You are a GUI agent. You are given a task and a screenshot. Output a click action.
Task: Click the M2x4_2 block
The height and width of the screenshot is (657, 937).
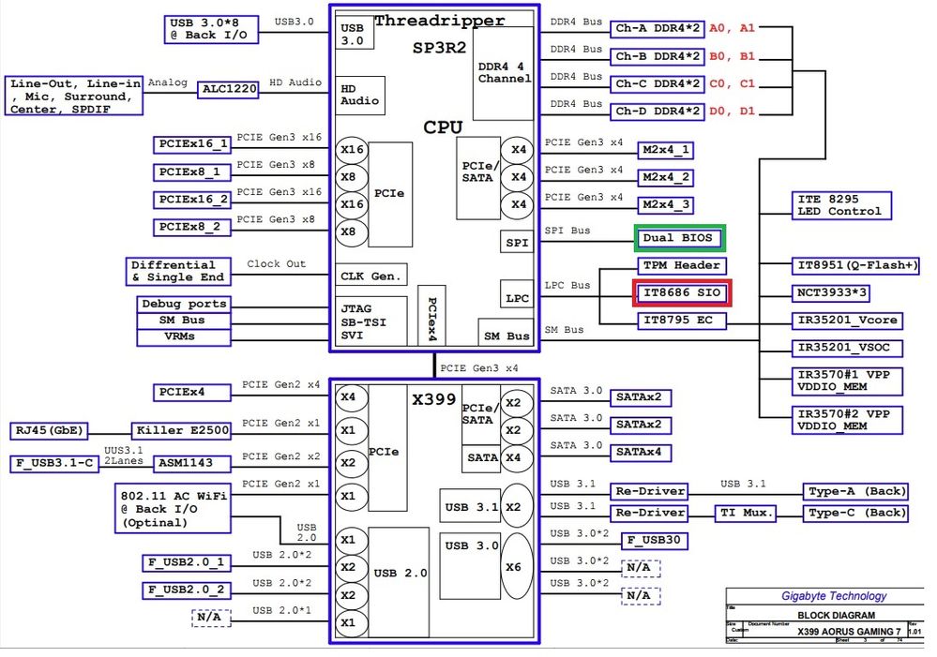[666, 178]
